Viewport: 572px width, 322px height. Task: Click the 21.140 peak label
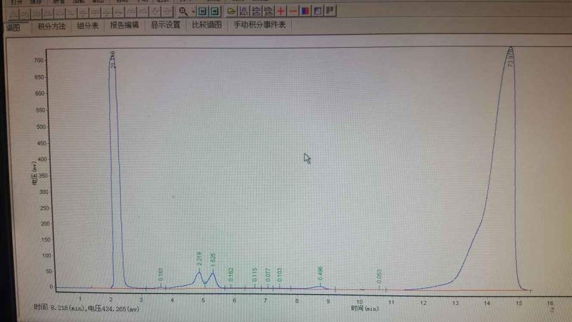click(x=112, y=60)
